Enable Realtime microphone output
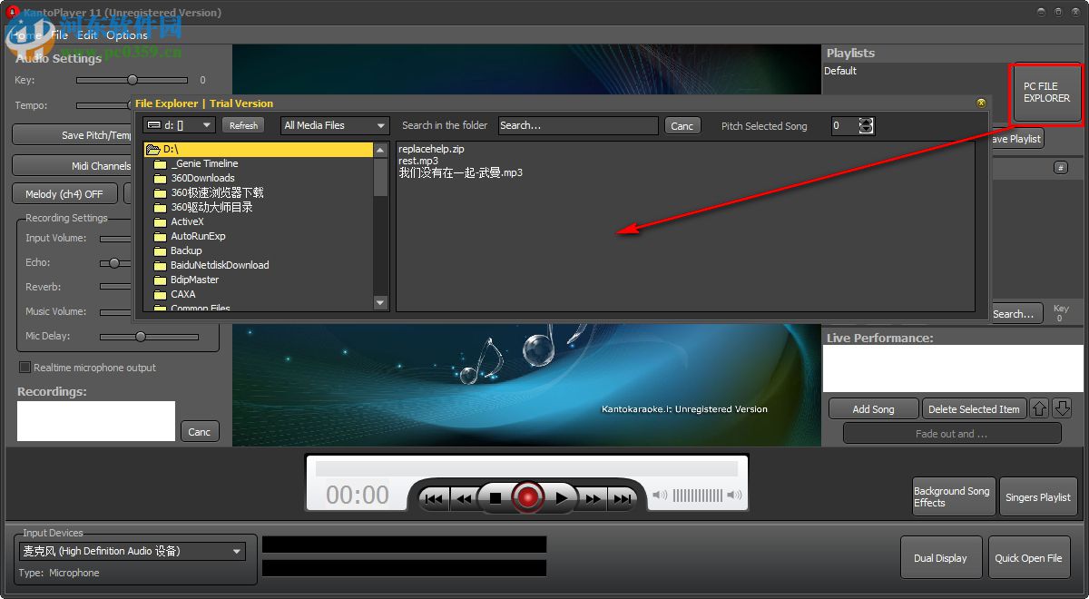This screenshot has height=599, width=1089. point(26,368)
